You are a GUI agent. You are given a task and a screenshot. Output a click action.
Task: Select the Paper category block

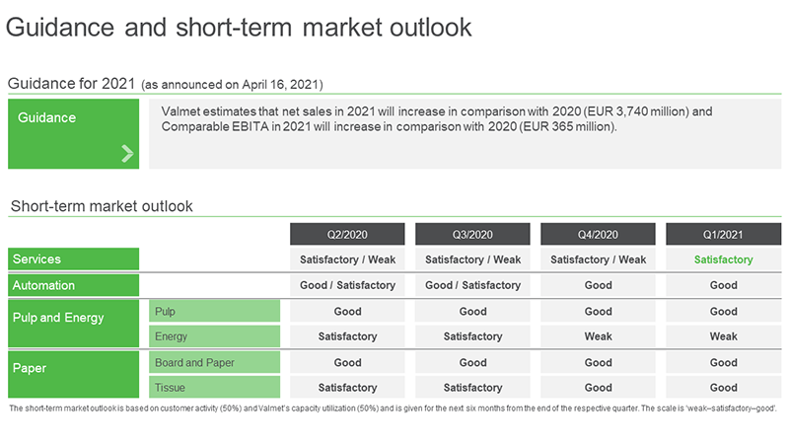click(73, 375)
